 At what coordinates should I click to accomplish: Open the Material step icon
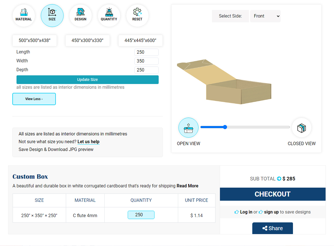(24, 15)
